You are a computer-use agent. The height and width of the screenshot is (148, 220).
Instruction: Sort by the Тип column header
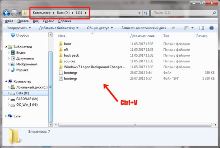click(166, 36)
